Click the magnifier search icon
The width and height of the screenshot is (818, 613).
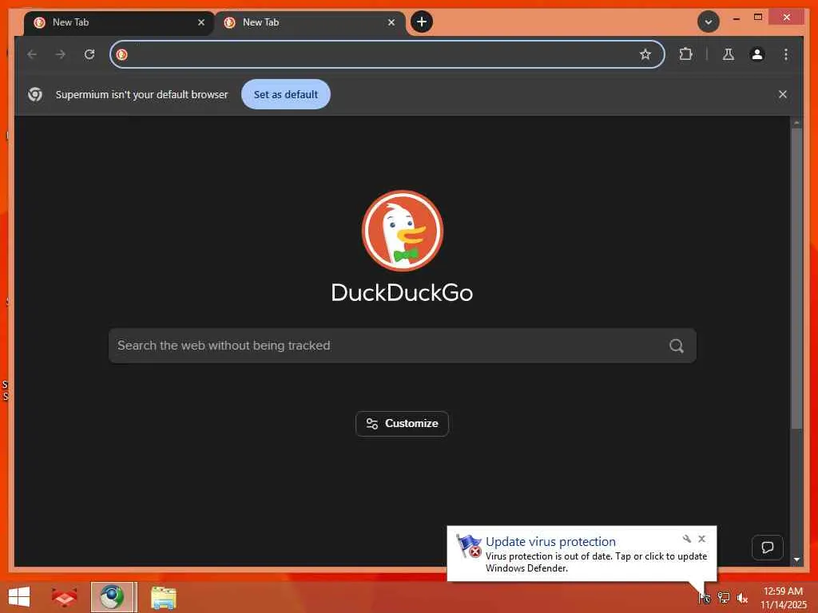[x=677, y=346]
